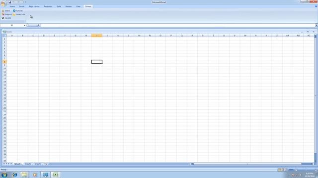Click inside the Name Box field

coord(12,25)
